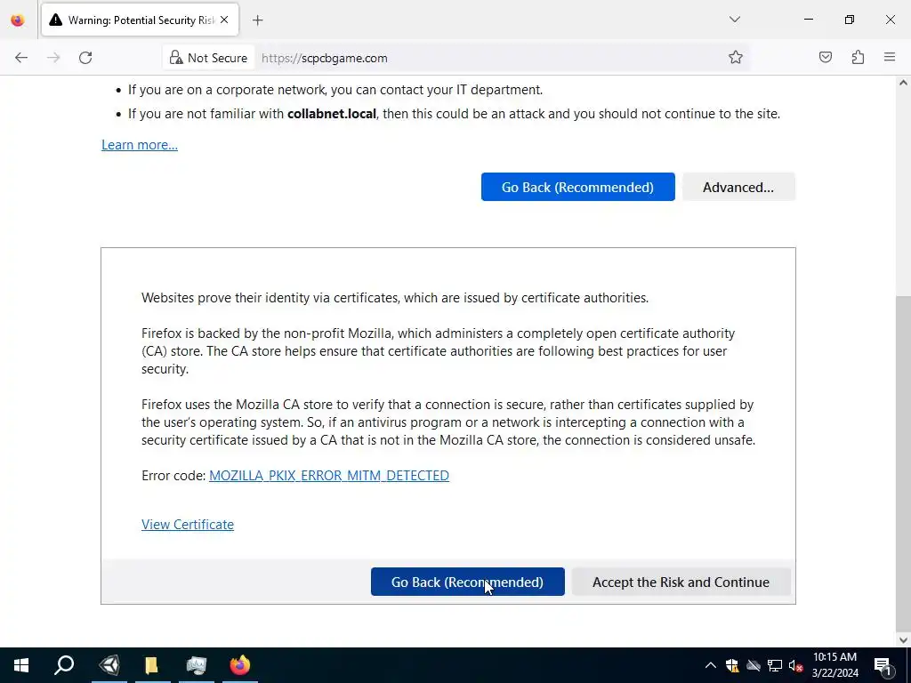Close the Warning: Potential Security Risk tab

(224, 20)
